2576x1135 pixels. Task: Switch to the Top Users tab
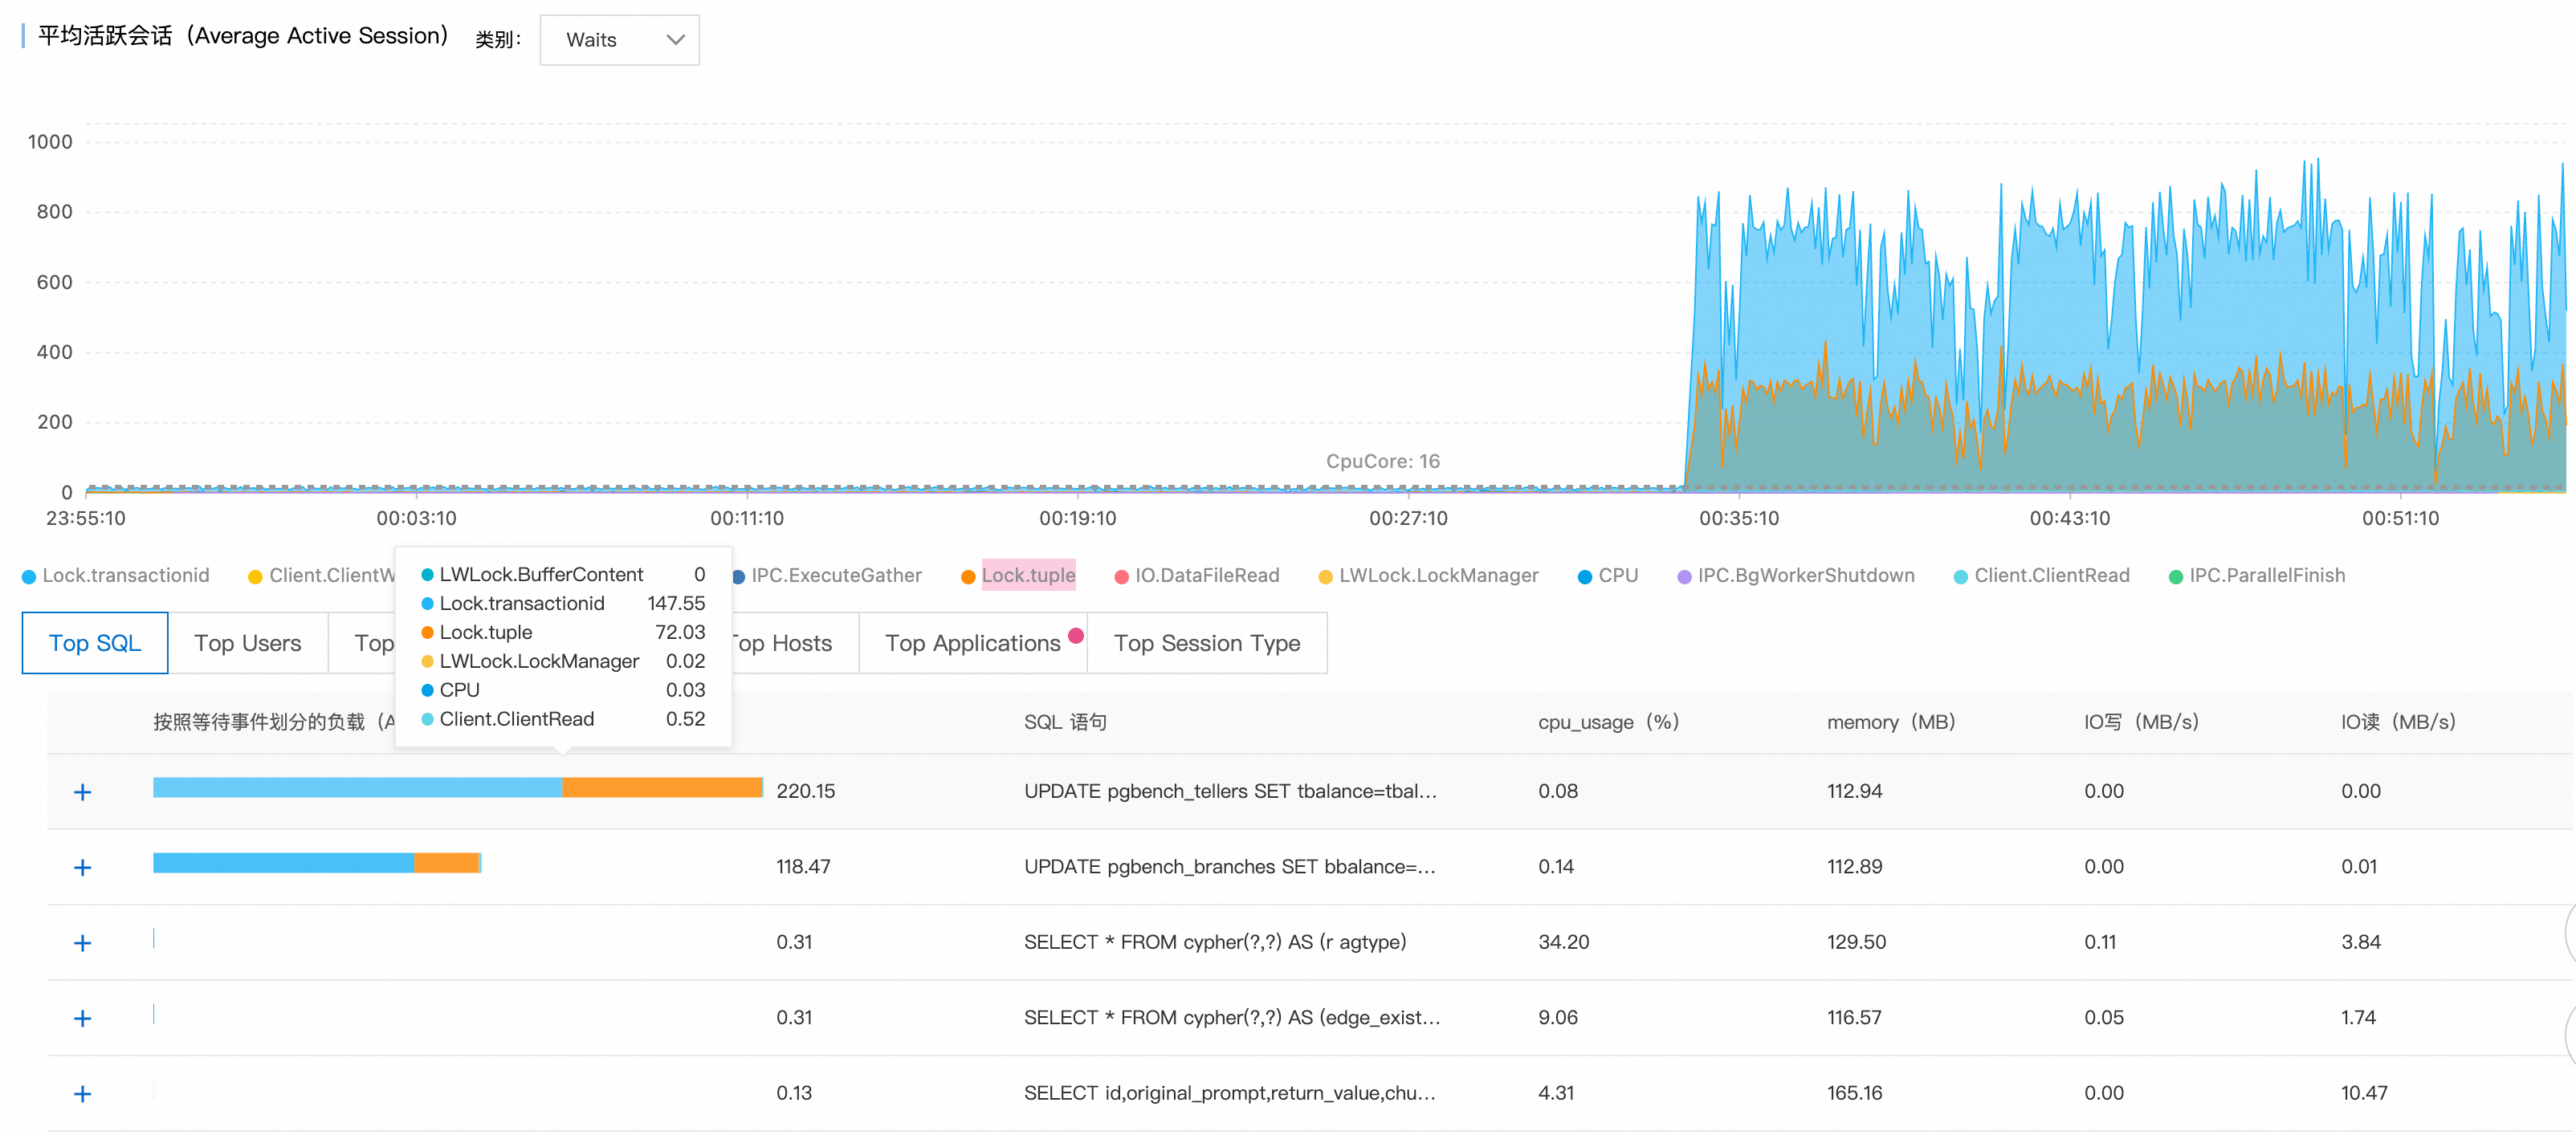[247, 643]
